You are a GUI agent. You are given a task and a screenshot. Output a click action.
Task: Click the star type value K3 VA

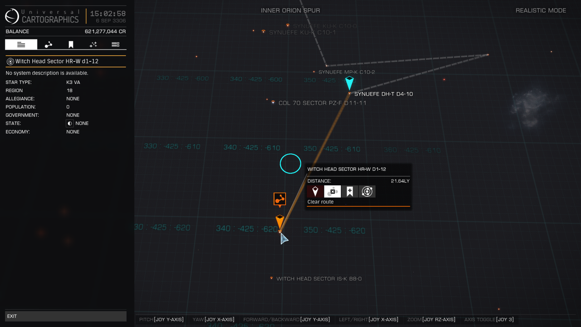pyautogui.click(x=73, y=83)
